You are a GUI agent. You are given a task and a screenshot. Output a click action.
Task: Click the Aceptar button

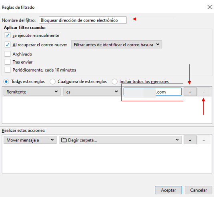click(x=168, y=190)
